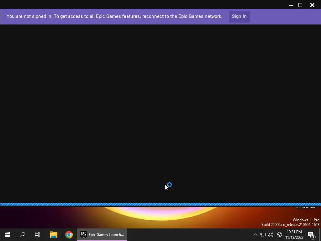Image resolution: width=321 pixels, height=241 pixels.
Task: Open Task View from taskbar
Action: coord(38,235)
